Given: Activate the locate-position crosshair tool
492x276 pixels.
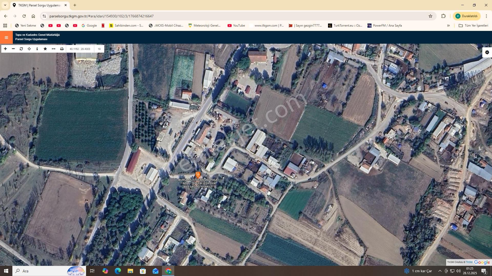Looking at the screenshot, I should (x=29, y=49).
